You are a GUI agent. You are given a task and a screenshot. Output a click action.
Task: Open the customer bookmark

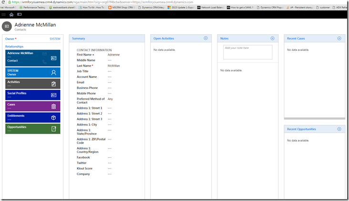point(323,8)
